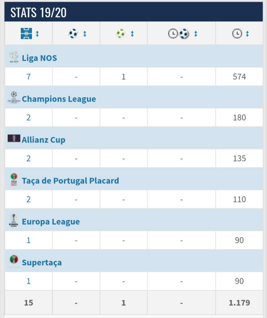Open the Allianz Cup link
Screen dimensions: 267x318
click(x=43, y=140)
